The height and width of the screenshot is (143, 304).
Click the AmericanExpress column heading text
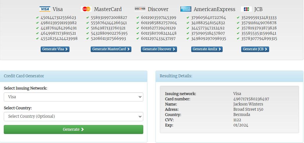tap(214, 9)
